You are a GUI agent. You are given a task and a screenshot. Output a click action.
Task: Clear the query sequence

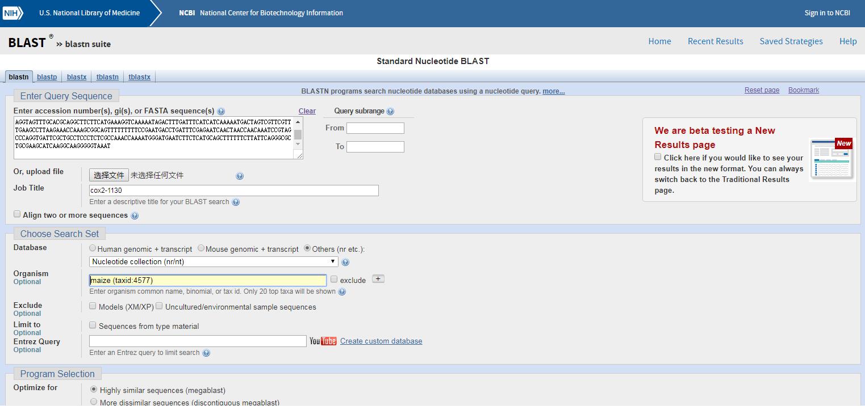[307, 111]
